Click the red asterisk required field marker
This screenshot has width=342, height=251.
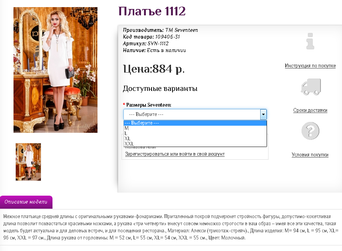pyautogui.click(x=124, y=105)
